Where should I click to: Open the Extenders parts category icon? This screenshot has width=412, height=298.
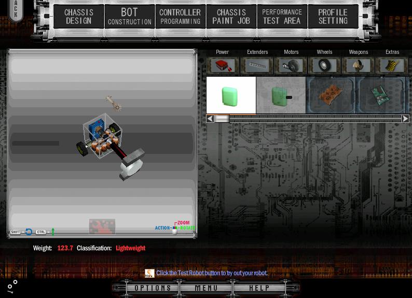tap(257, 65)
